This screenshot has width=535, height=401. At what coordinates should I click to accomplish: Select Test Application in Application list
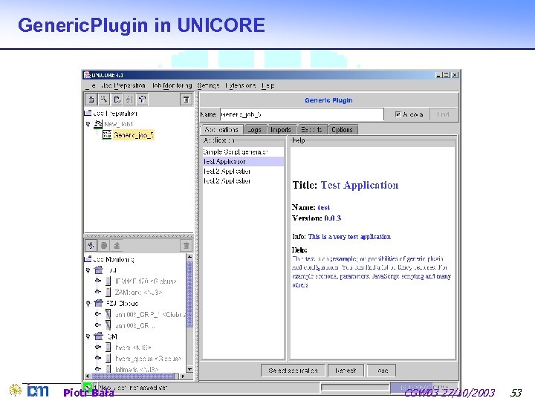(243, 161)
